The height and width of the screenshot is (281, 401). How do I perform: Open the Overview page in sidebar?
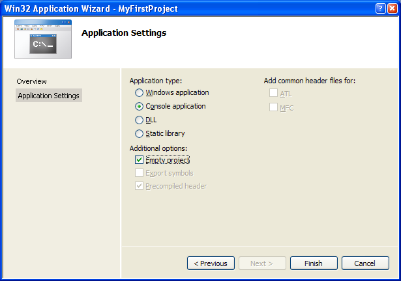point(31,81)
